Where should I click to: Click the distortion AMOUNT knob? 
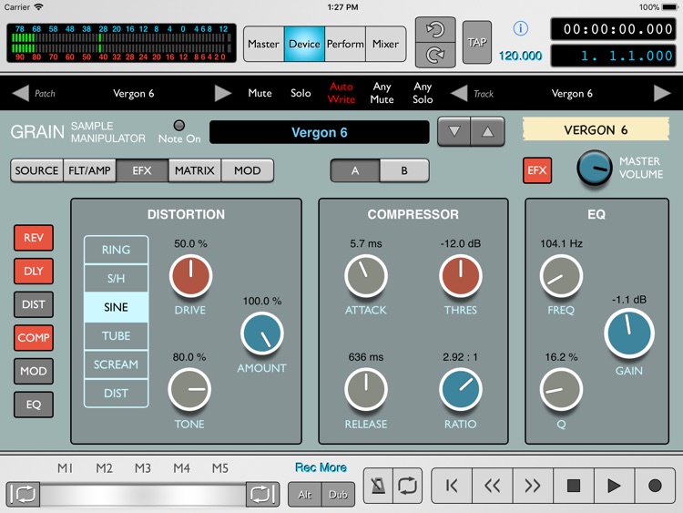[261, 333]
